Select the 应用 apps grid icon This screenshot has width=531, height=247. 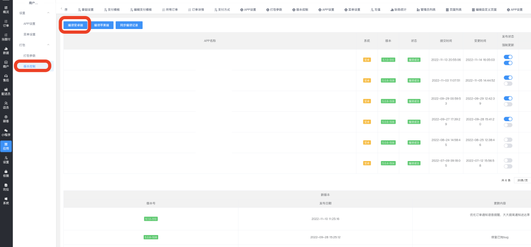point(6,146)
